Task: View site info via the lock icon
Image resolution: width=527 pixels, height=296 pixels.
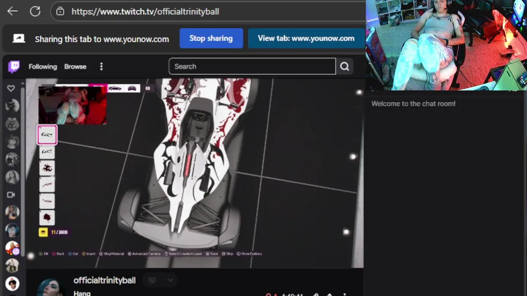Action: (x=60, y=12)
